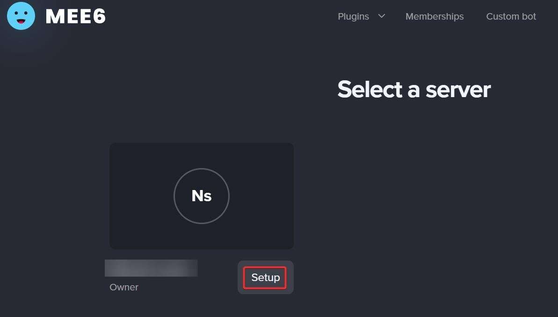Open the Plugins menu
This screenshot has height=317, width=558.
pos(361,16)
